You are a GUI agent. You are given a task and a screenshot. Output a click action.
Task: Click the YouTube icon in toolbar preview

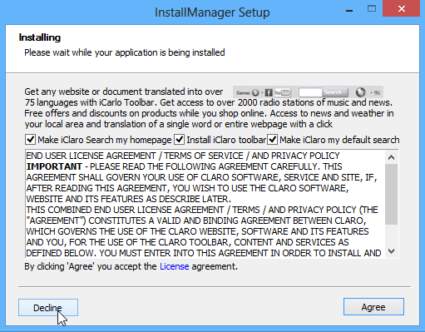tap(282, 92)
